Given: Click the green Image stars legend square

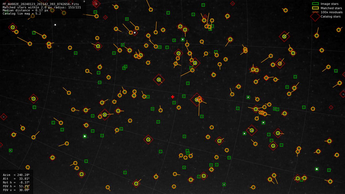Looking at the screenshot, I should [315, 4].
